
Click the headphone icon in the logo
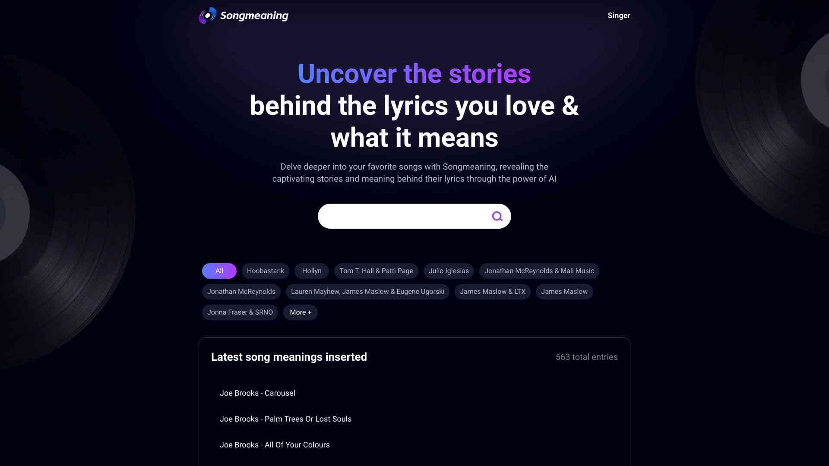click(207, 16)
